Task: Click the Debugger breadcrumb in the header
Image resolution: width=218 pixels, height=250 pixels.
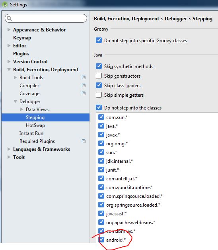Action: tap(176, 19)
